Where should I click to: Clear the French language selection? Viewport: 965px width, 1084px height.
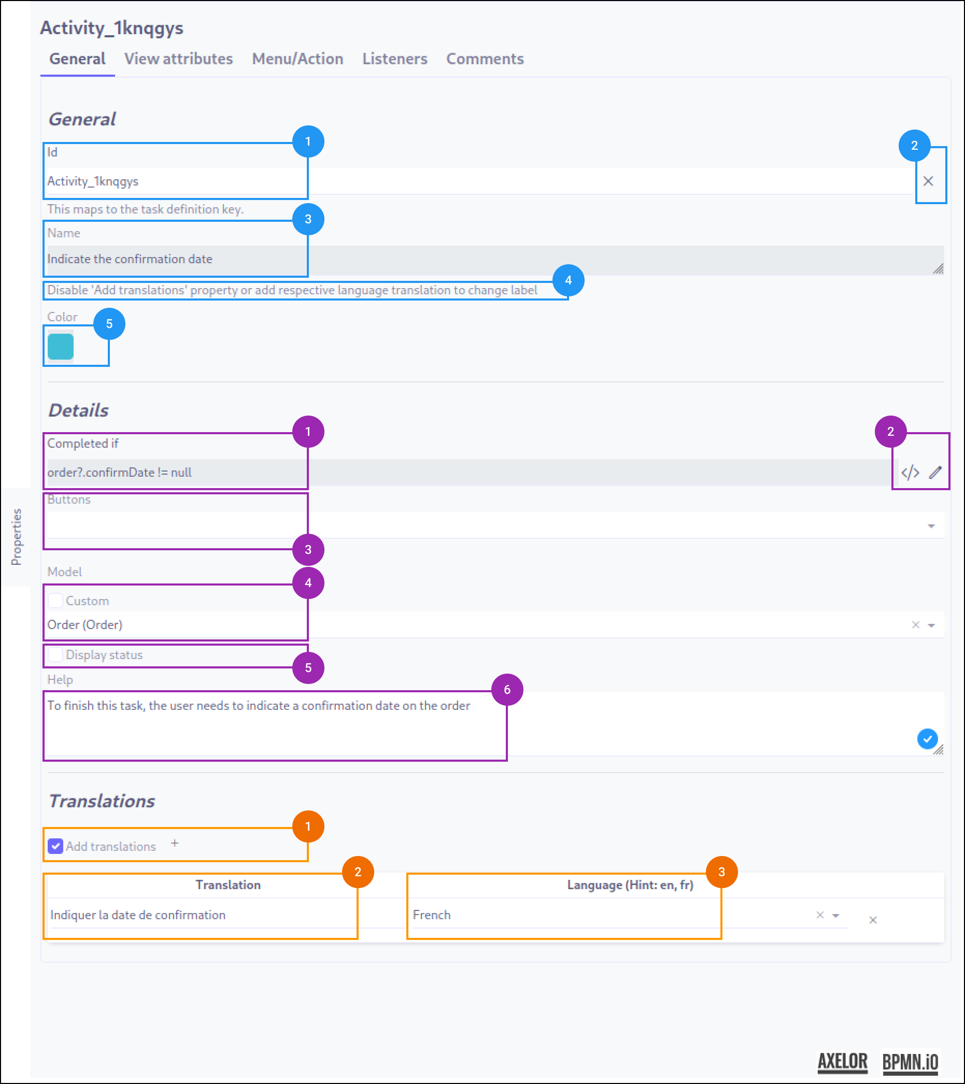click(820, 915)
